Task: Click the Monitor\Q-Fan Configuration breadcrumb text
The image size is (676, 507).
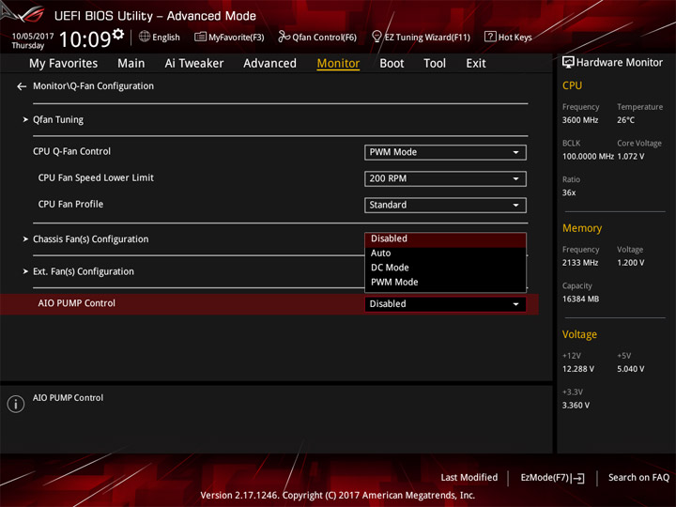Action: (x=93, y=86)
